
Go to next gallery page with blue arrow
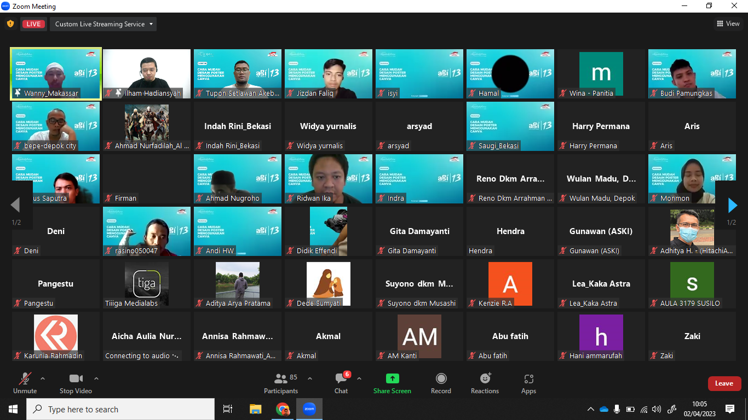click(x=732, y=206)
